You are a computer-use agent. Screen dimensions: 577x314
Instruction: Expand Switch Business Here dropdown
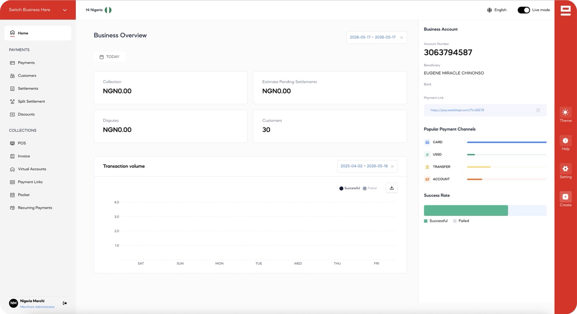coord(38,10)
